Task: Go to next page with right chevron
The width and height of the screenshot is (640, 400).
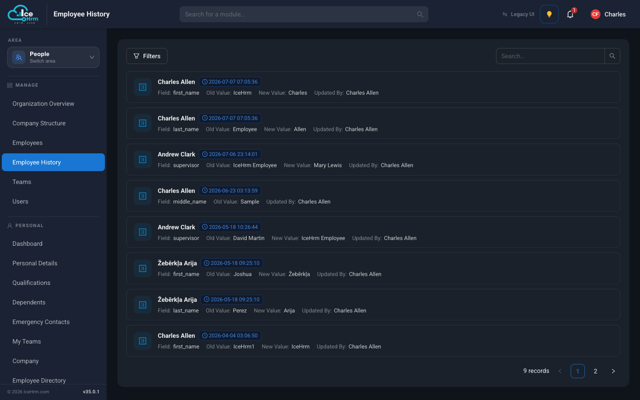Action: [x=613, y=371]
